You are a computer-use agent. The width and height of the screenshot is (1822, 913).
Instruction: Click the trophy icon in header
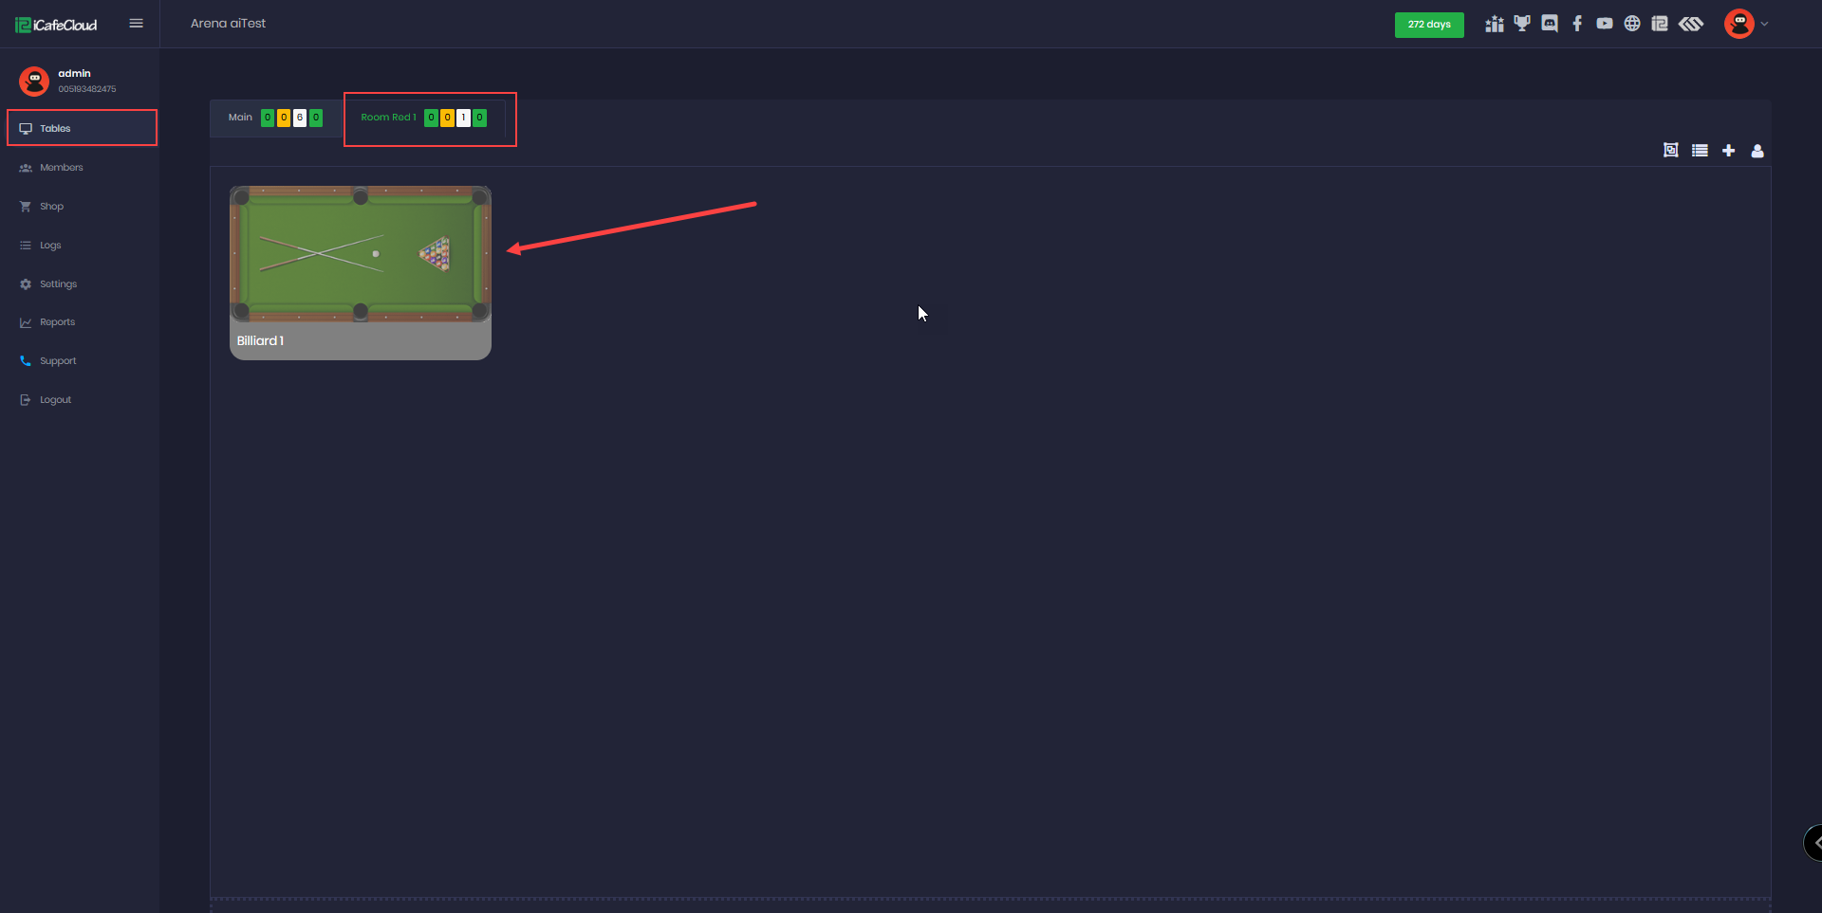pyautogui.click(x=1522, y=24)
